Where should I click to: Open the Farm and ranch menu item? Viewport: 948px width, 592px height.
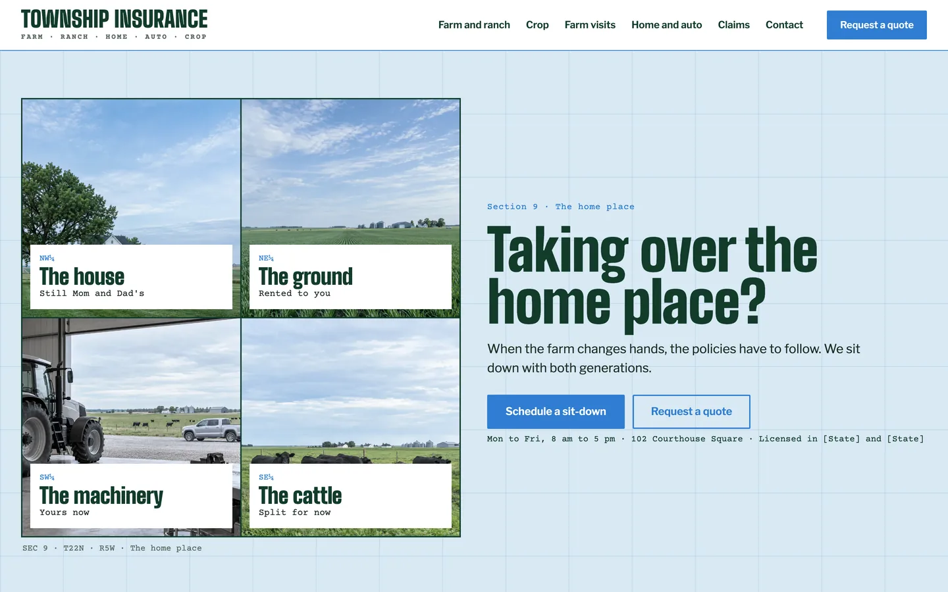click(x=474, y=25)
